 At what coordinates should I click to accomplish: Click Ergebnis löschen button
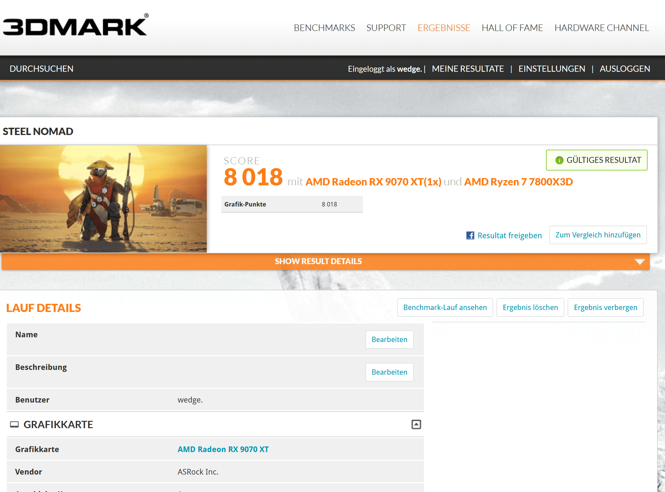[x=530, y=307]
